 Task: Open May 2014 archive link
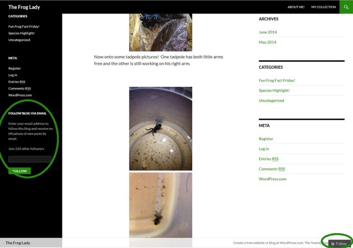(x=267, y=42)
